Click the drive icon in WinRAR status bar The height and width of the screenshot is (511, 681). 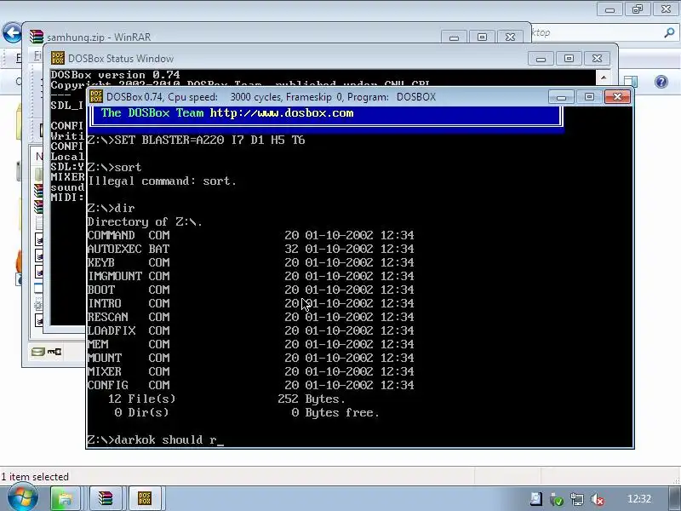coord(38,351)
